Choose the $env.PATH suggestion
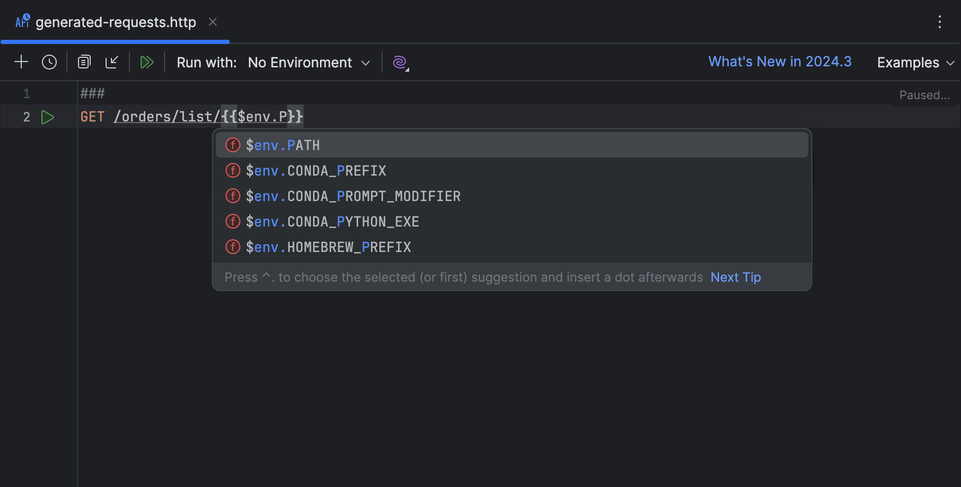This screenshot has width=961, height=487. 283,145
